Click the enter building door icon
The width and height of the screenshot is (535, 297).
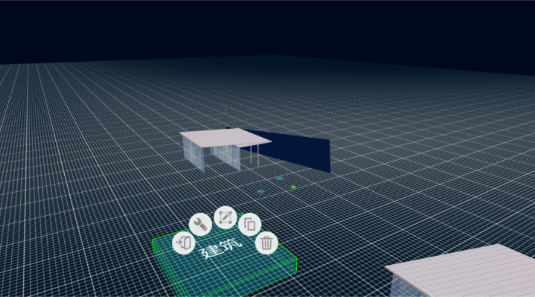coord(184,243)
